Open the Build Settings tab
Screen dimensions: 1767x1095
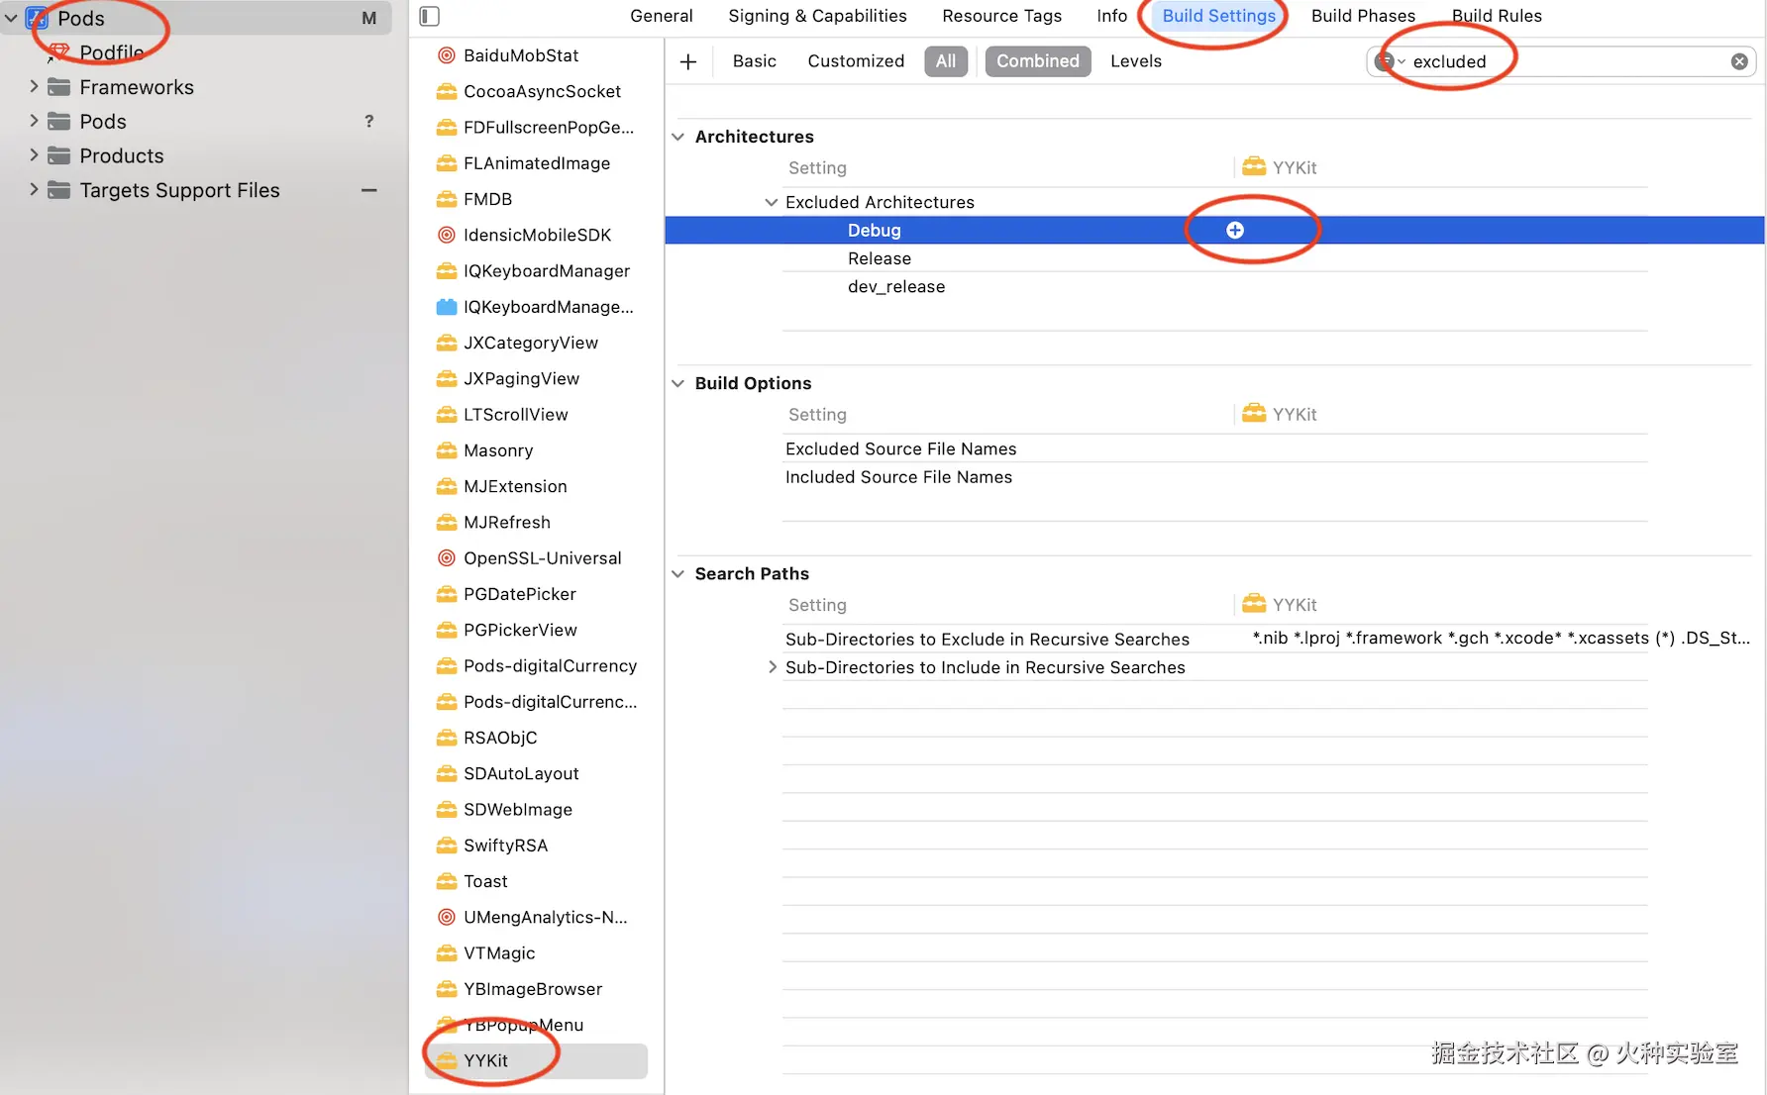pyautogui.click(x=1219, y=16)
